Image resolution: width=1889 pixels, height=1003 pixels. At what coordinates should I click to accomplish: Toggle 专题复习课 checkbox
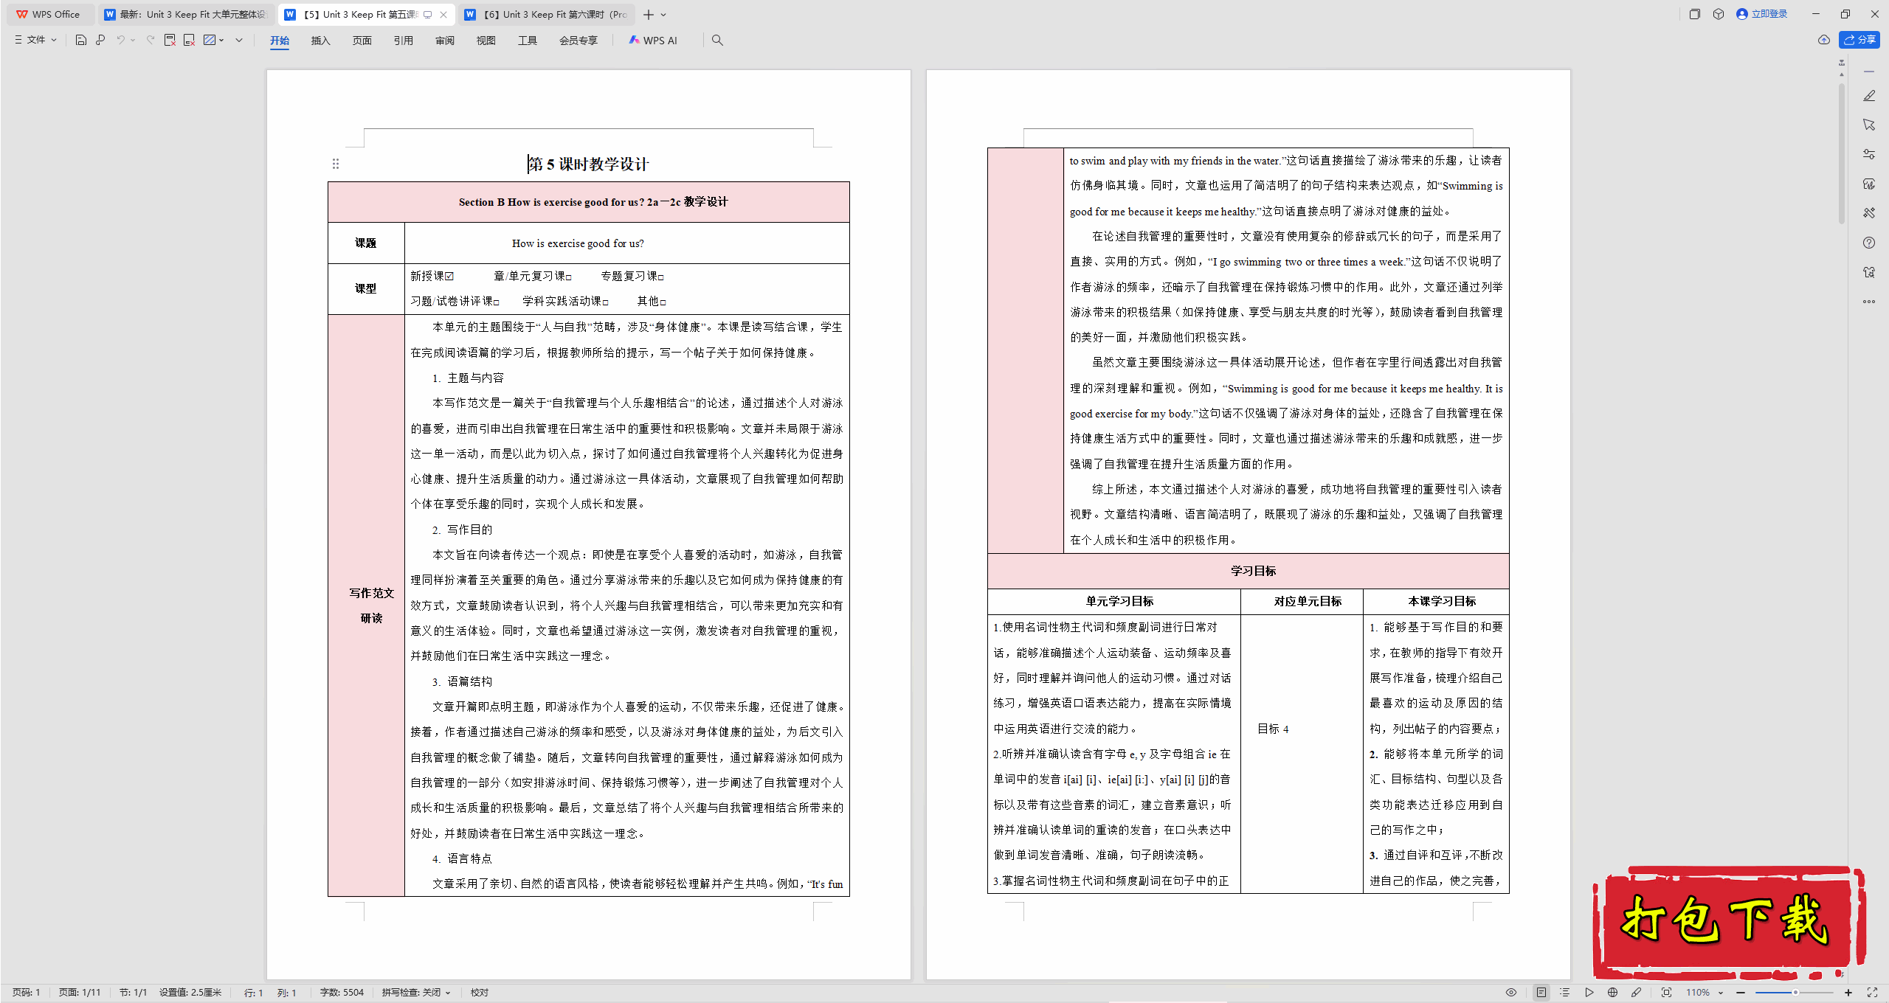[x=661, y=277]
